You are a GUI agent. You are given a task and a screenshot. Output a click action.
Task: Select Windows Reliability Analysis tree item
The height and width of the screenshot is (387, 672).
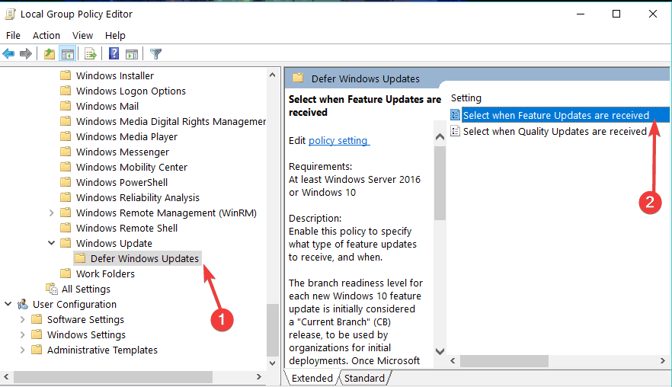point(138,197)
